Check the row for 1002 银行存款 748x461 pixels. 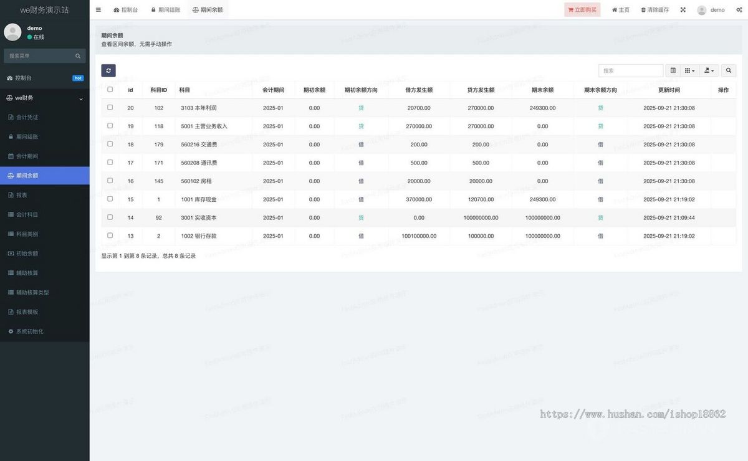click(110, 235)
